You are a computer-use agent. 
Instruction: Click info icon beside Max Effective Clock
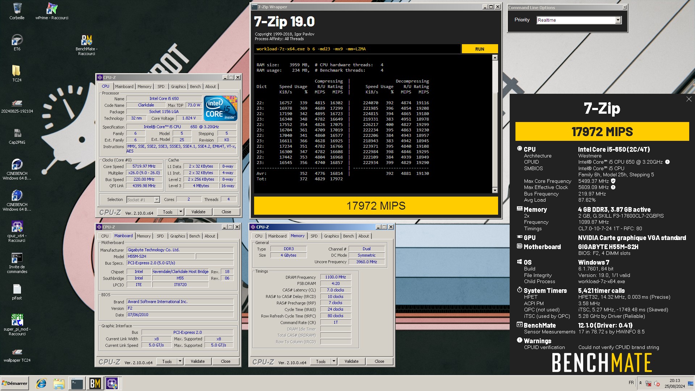pyautogui.click(x=613, y=187)
